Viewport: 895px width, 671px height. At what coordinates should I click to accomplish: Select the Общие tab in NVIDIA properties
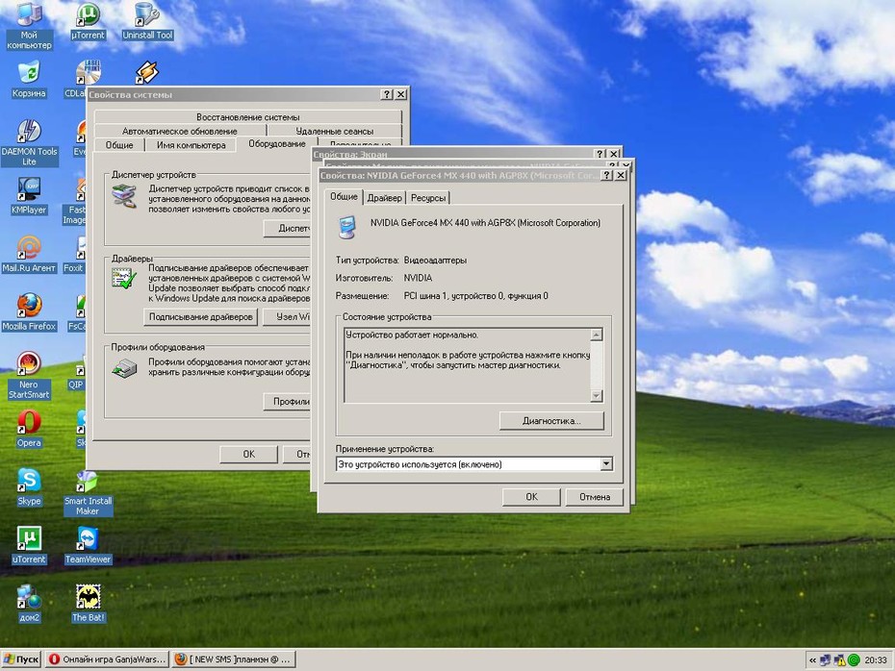[344, 197]
